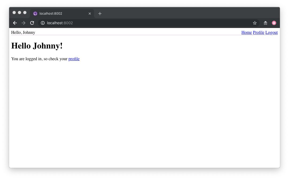Image resolution: width=289 pixels, height=179 pixels.
Task: View site information icon in address bar
Action: [43, 23]
